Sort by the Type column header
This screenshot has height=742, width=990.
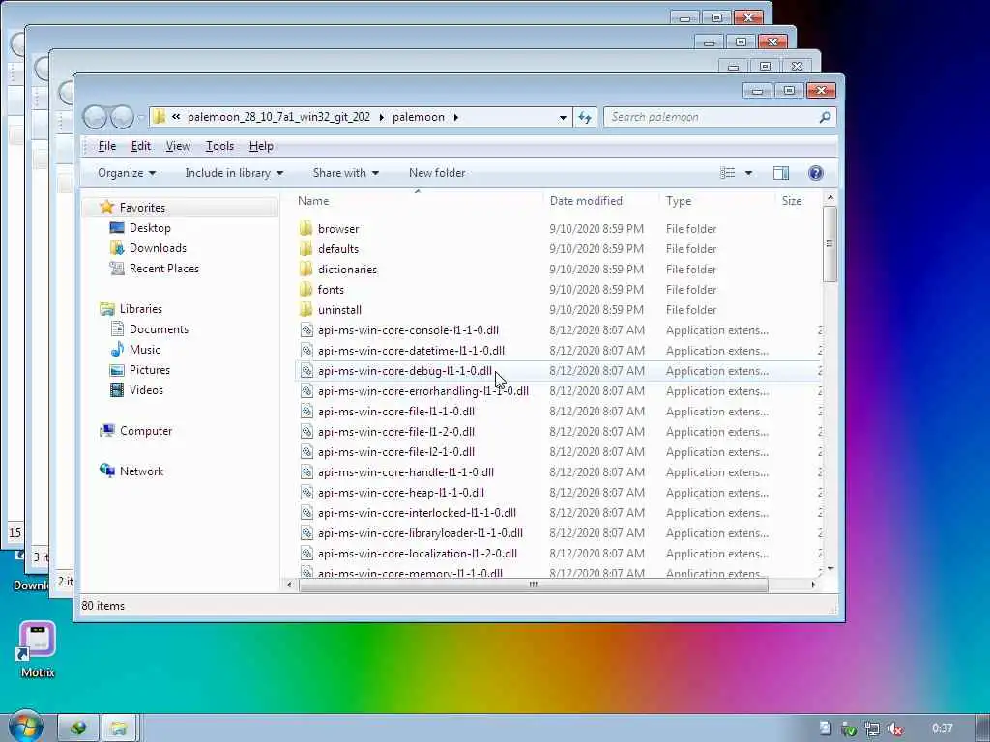(716, 201)
